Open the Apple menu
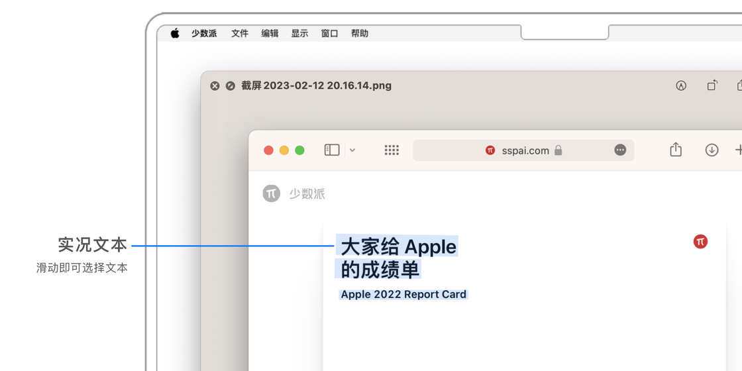Viewport: 742px width, 371px height. coord(175,33)
